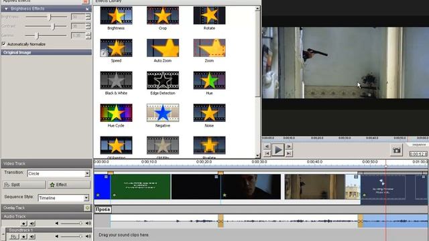Viewport: 429px width, 241px height.
Task: Choose the Black & White effect
Action: (116, 80)
